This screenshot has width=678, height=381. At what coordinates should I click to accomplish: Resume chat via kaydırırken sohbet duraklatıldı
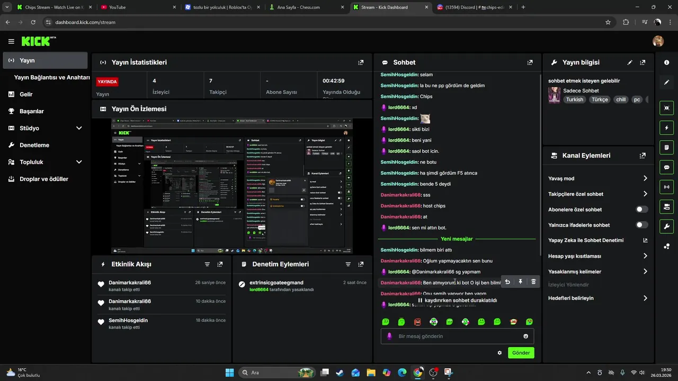pos(458,300)
